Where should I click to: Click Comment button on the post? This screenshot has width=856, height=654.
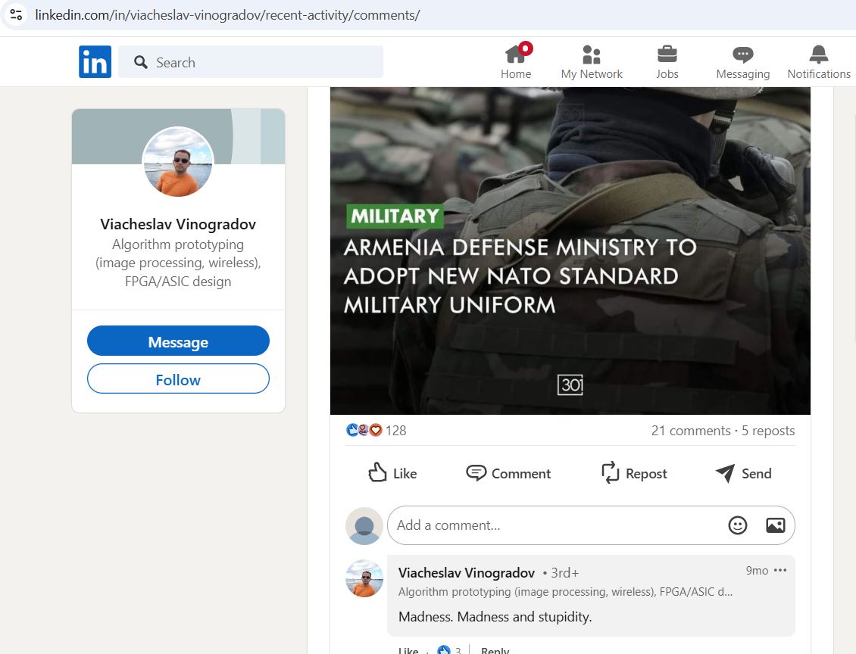508,473
